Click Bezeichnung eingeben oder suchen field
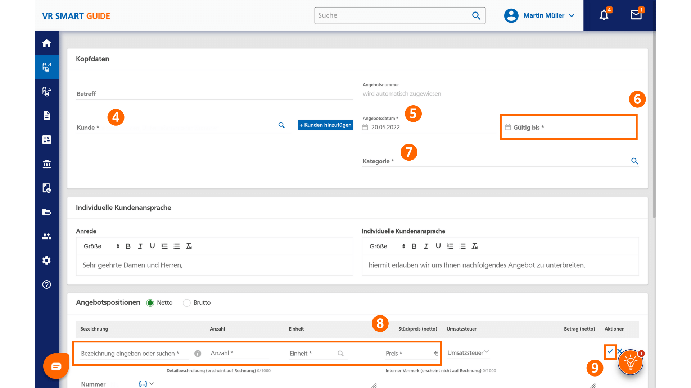691x388 pixels. pyautogui.click(x=135, y=354)
